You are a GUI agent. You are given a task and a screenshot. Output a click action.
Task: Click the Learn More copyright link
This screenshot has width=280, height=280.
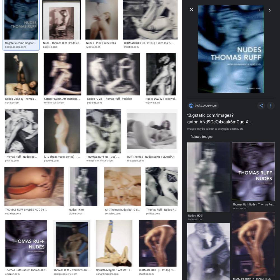[236, 129]
